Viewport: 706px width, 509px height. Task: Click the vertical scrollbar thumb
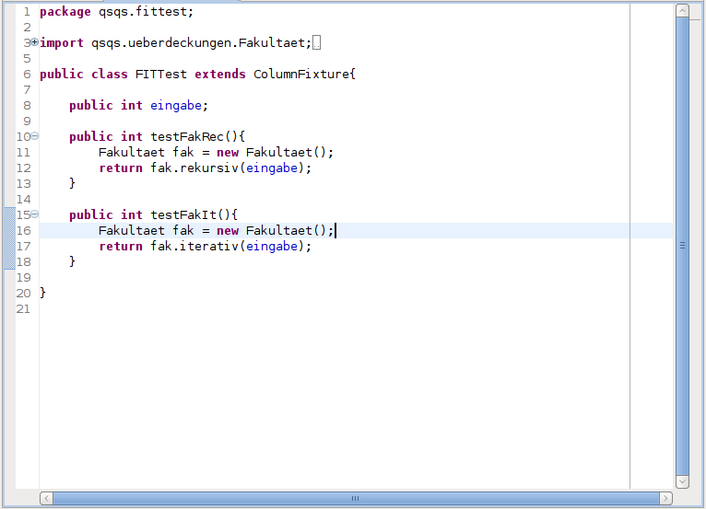[682, 246]
